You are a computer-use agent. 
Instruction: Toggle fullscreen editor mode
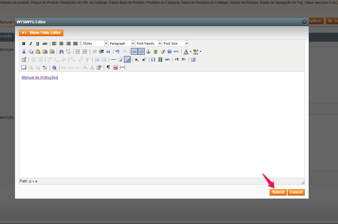click(193, 59)
